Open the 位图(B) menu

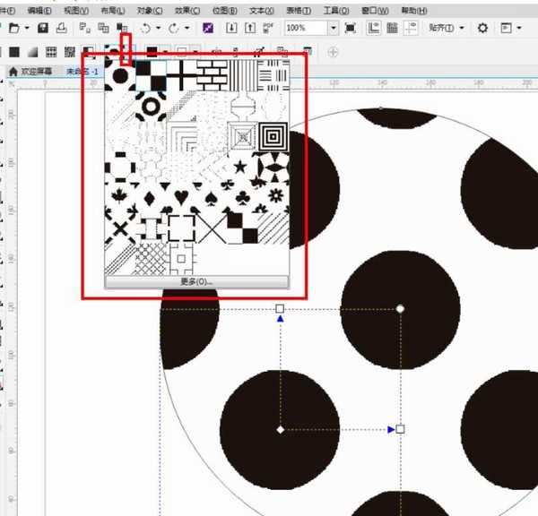[225, 10]
